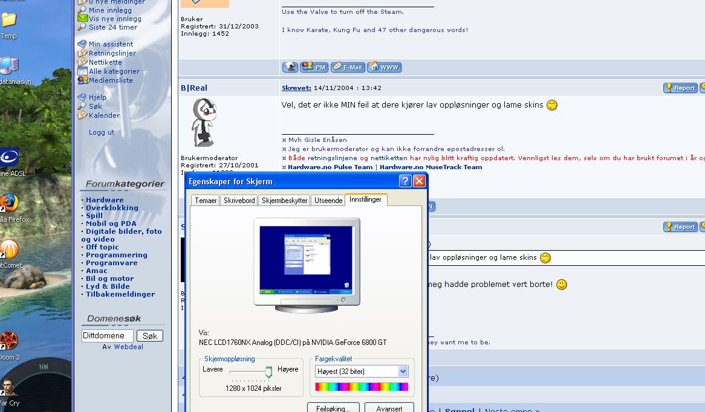Switch to Temaer tab in display properties
The height and width of the screenshot is (412, 705).
pyautogui.click(x=206, y=201)
